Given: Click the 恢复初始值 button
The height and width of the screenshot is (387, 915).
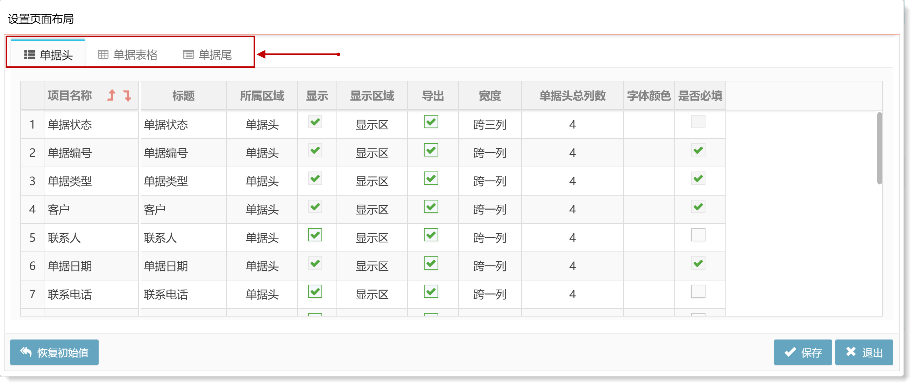Looking at the screenshot, I should coord(54,352).
